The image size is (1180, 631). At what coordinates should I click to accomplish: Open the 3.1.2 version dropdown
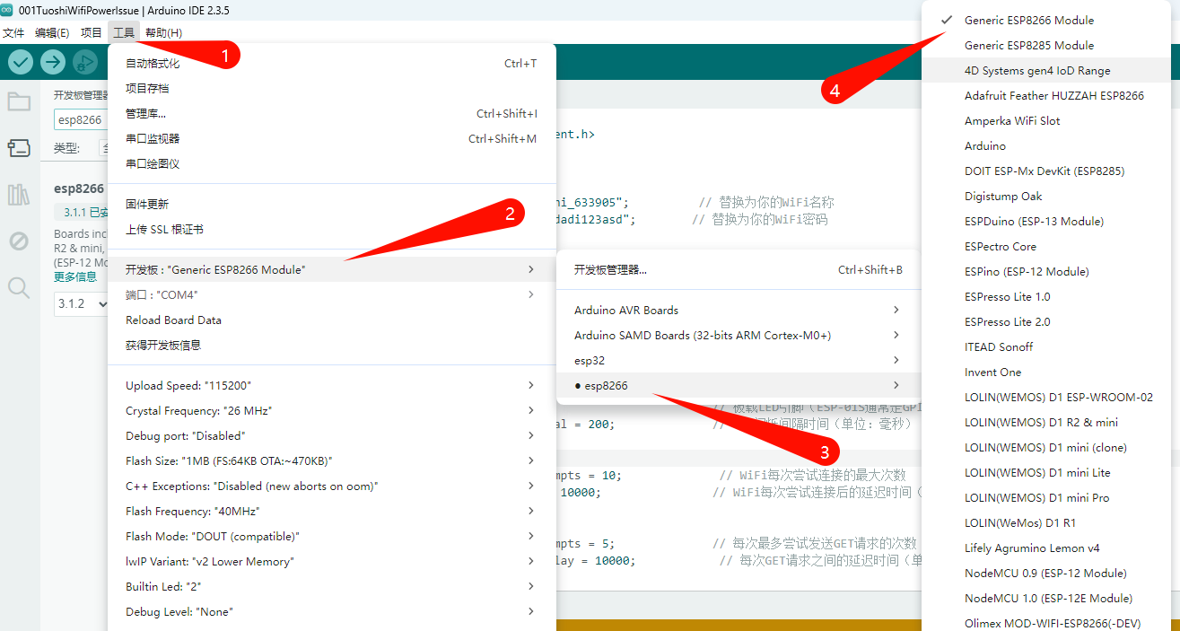(82, 304)
